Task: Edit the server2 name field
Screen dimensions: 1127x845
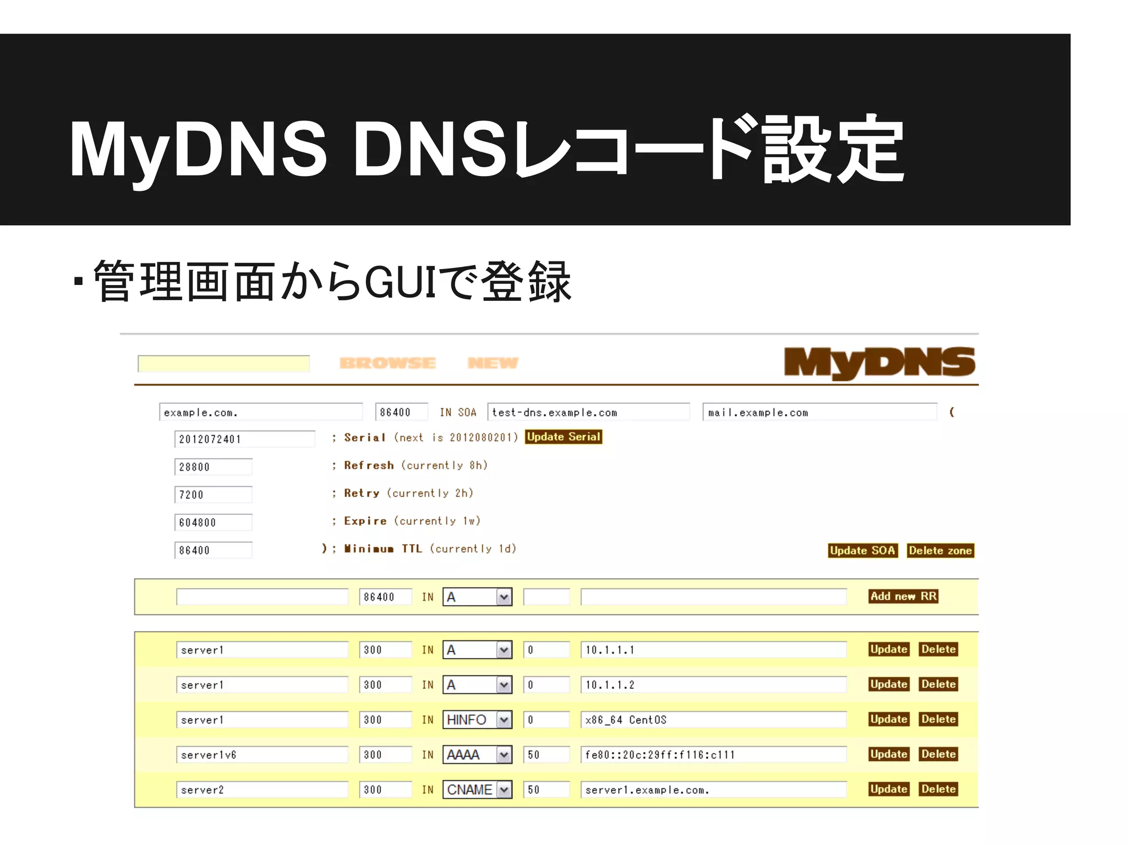Action: tap(262, 790)
